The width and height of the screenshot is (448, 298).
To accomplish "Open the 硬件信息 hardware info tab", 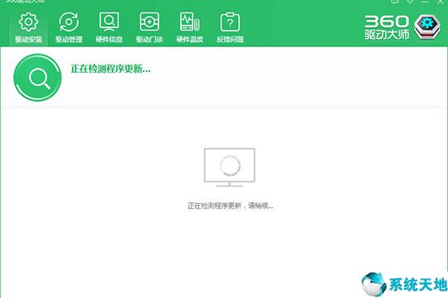I will [110, 28].
